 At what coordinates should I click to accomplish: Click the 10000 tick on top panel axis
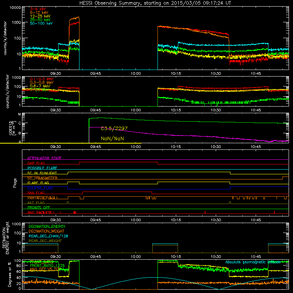coord(15,7)
